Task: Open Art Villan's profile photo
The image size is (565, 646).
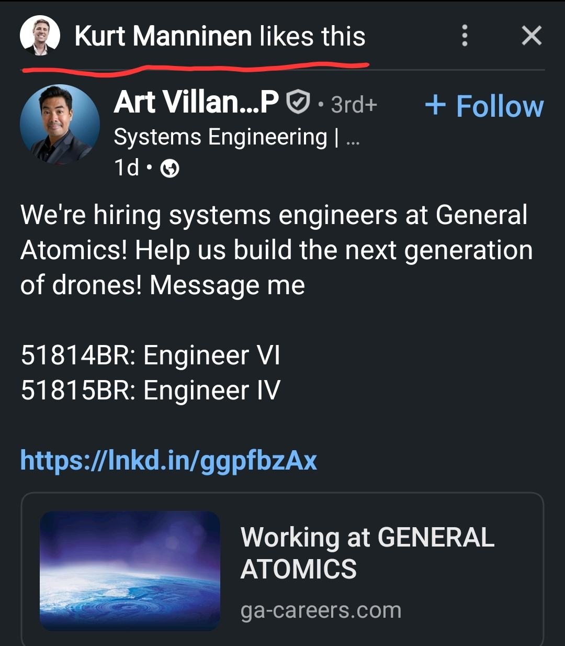Action: click(59, 124)
